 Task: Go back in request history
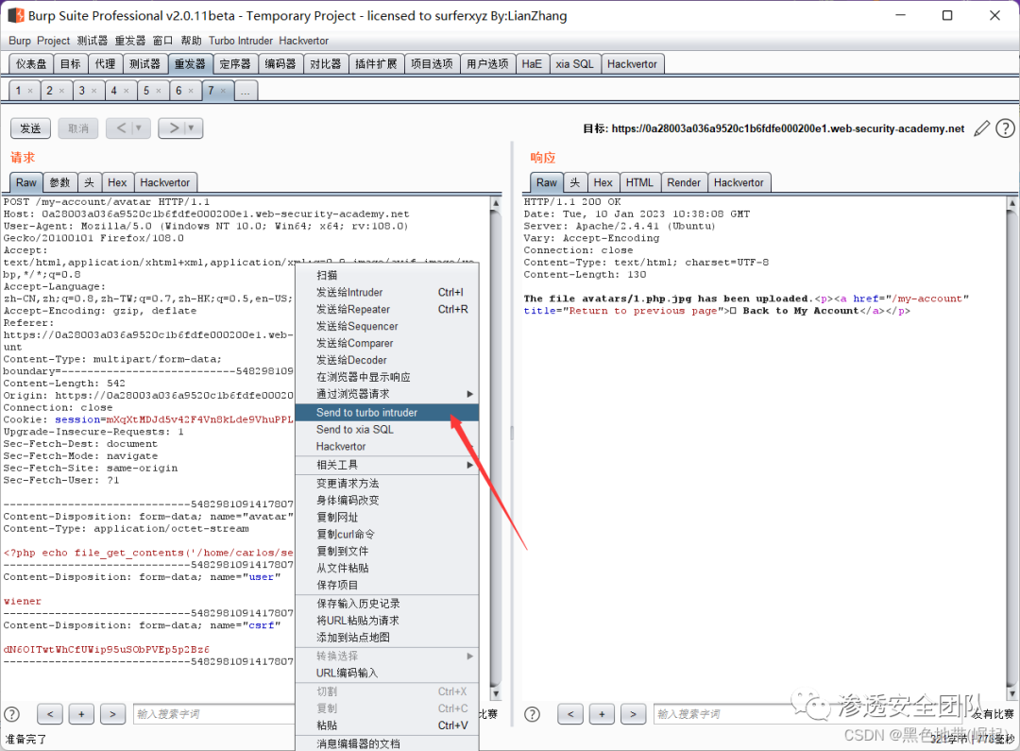point(121,128)
